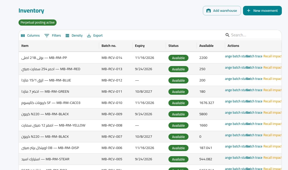The image size is (288, 170).
Task: Open Recall impact for MB-RCV-008
Action: point(272,124)
